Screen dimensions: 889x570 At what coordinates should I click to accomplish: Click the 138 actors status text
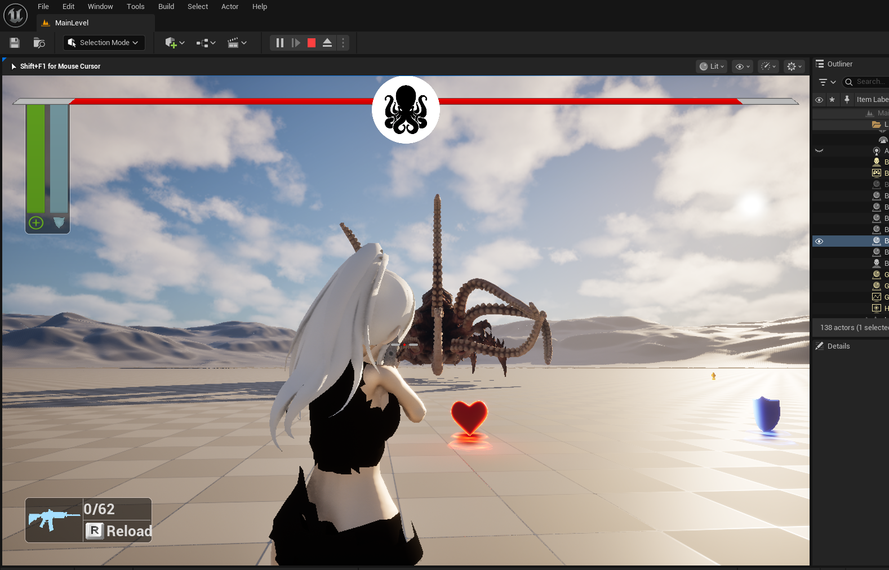[x=854, y=328]
